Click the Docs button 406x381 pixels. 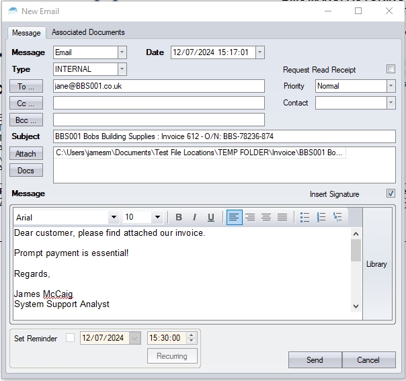coord(26,170)
